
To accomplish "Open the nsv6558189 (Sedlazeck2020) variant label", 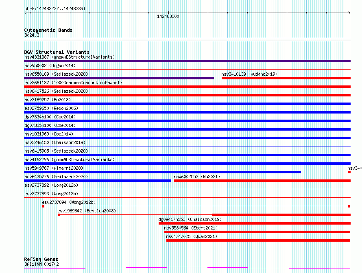I will coord(56,74).
